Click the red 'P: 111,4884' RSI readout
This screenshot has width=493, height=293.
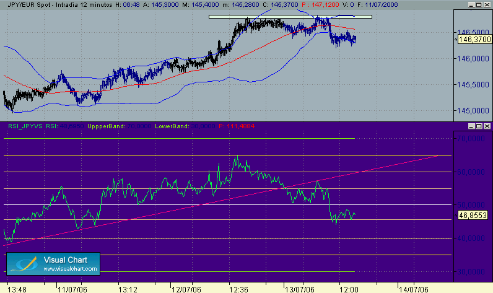point(237,126)
